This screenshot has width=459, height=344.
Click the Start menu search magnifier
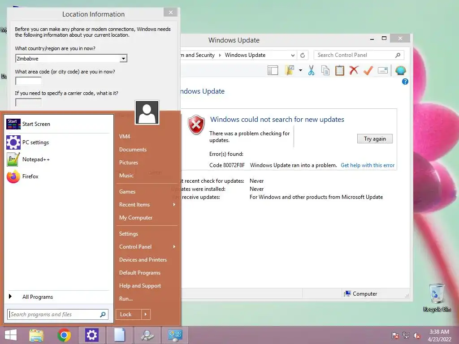(103, 314)
